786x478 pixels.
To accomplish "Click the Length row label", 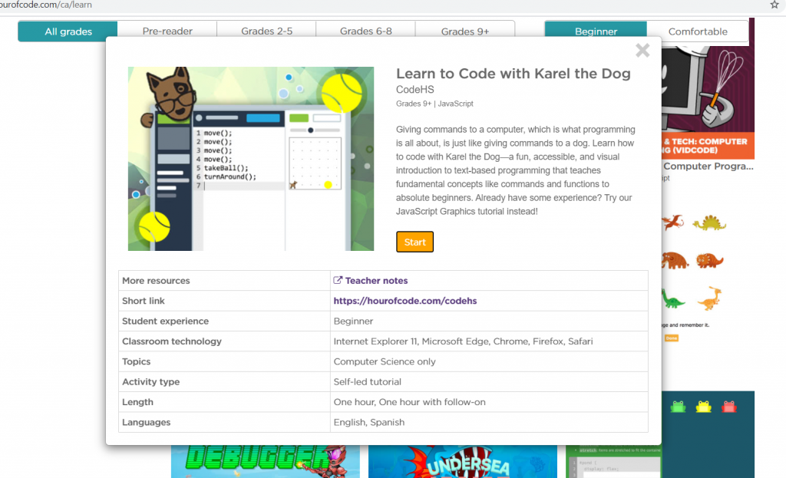I will 138,402.
